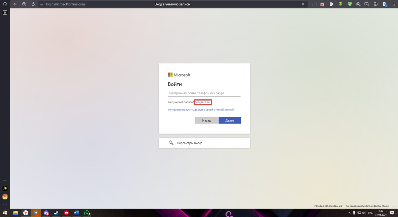Open the red app icon after Steam
Viewport: 398px width, 217px height.
[x=66, y=213]
